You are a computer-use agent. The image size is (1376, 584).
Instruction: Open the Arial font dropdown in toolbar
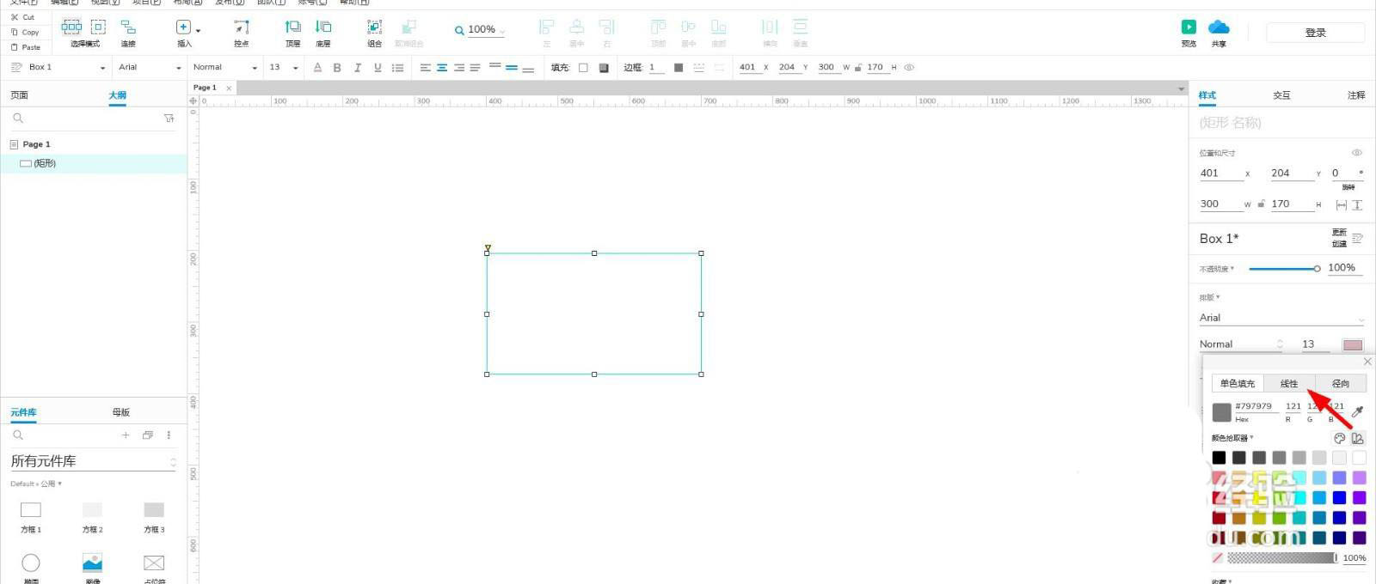(x=150, y=67)
